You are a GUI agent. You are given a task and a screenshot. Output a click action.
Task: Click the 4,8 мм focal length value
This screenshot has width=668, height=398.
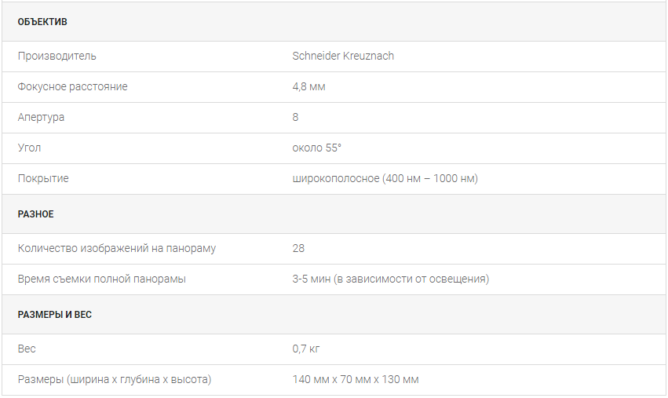coord(308,87)
